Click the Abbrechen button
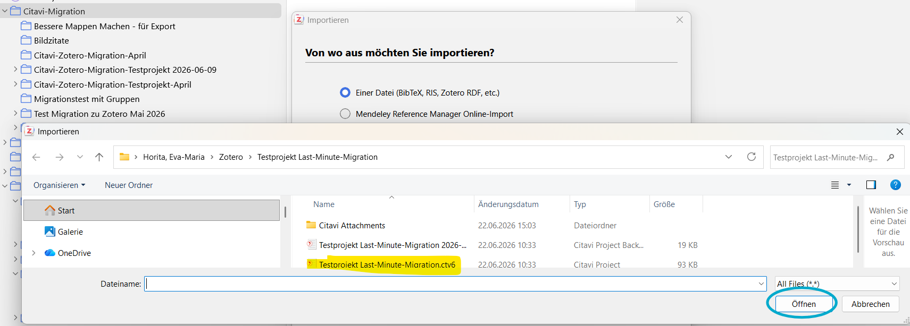The height and width of the screenshot is (326, 910). (870, 304)
